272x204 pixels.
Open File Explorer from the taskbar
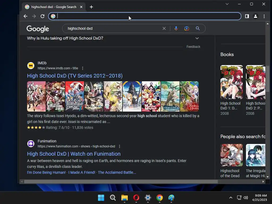click(125, 198)
